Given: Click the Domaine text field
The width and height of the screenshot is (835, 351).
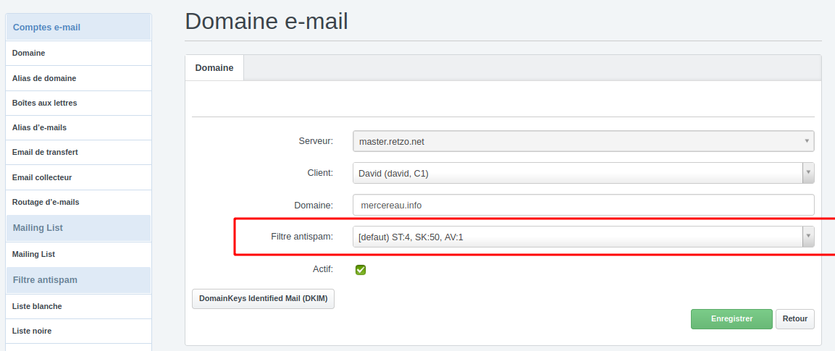Looking at the screenshot, I should tap(583, 205).
